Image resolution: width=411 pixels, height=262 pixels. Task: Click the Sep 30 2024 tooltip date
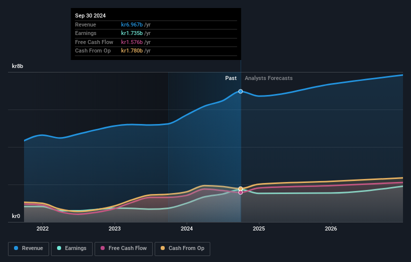pyautogui.click(x=91, y=15)
